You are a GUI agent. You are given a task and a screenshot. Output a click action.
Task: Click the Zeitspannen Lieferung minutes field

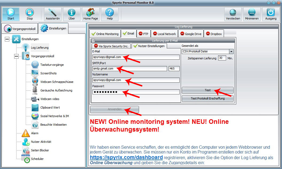(x=222, y=58)
